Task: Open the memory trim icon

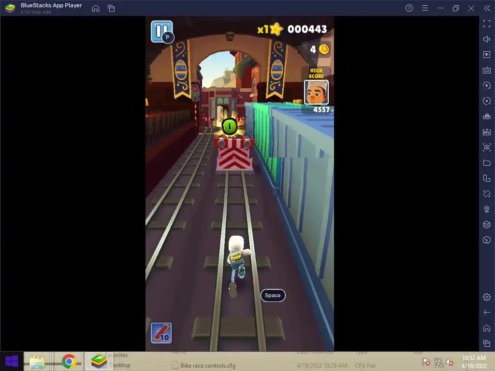Action: (x=487, y=116)
